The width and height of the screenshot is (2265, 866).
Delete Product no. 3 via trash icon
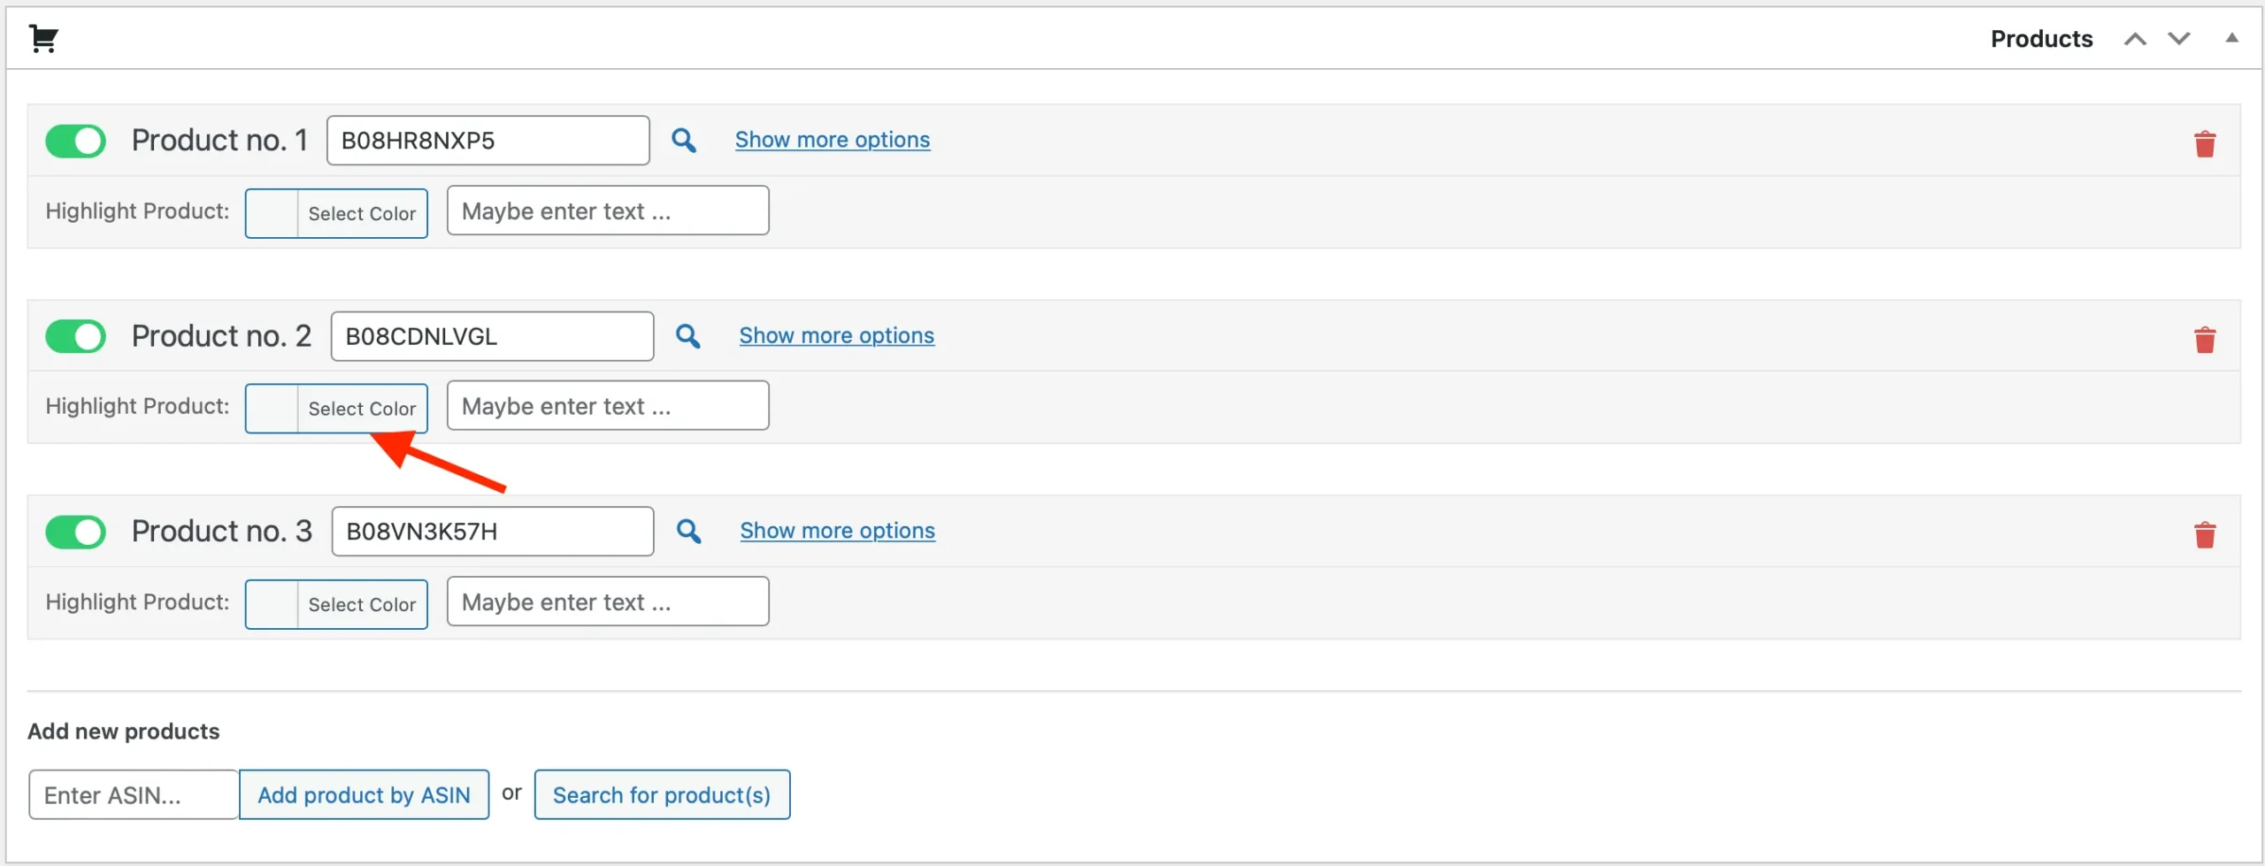point(2204,535)
